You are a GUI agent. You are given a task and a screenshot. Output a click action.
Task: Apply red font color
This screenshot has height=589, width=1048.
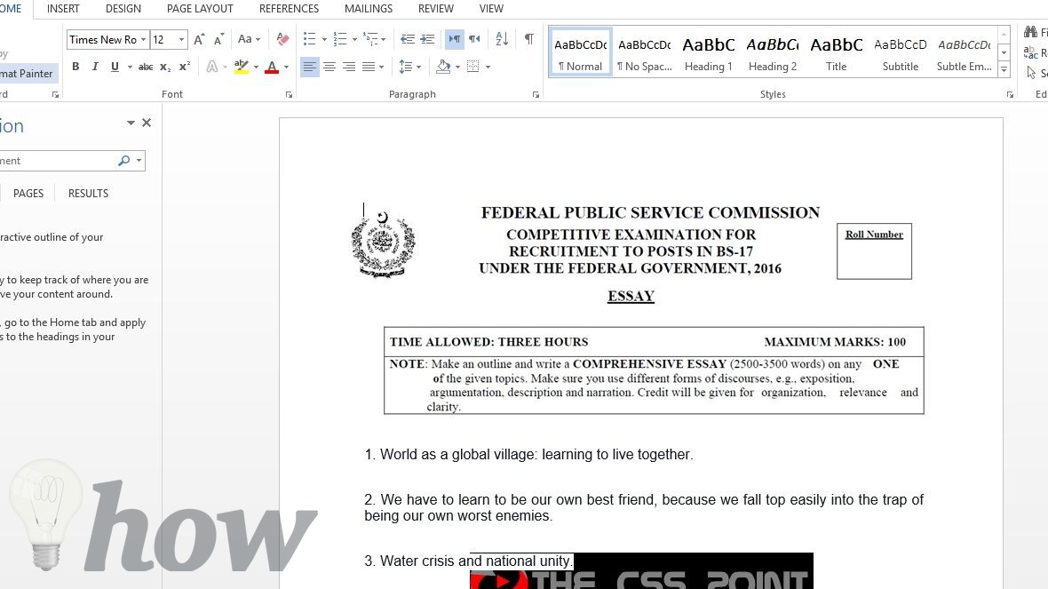click(x=272, y=67)
